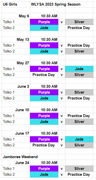Select the Jade opponent cell on May 27
This screenshot has height=180, width=96.
(79, 69)
